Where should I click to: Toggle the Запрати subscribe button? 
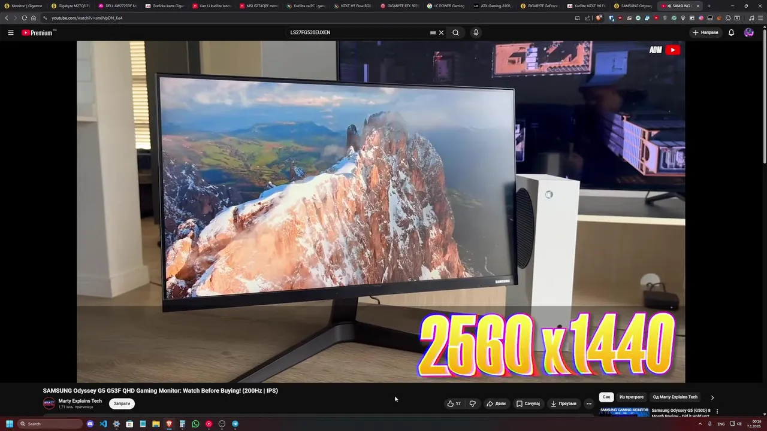[122, 403]
